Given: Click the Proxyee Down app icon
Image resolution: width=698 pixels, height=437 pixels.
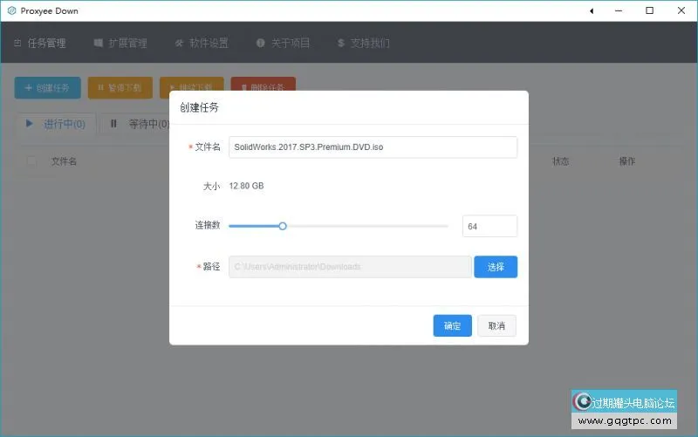Looking at the screenshot, I should click(x=10, y=10).
